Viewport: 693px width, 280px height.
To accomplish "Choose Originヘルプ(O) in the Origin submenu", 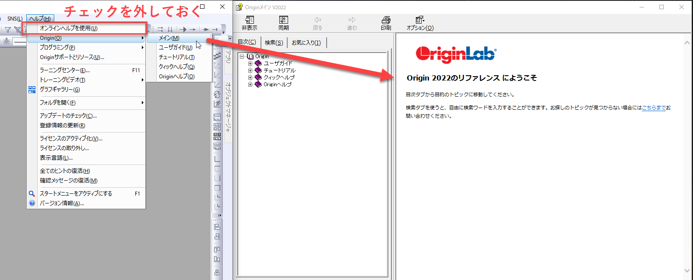I will point(179,76).
